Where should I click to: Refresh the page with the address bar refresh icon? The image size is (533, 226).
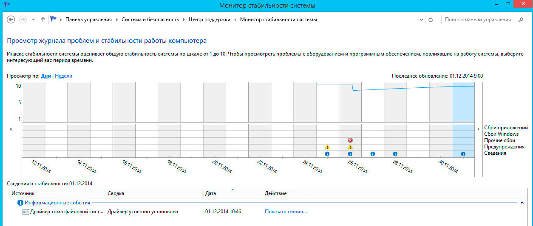pyautogui.click(x=431, y=20)
